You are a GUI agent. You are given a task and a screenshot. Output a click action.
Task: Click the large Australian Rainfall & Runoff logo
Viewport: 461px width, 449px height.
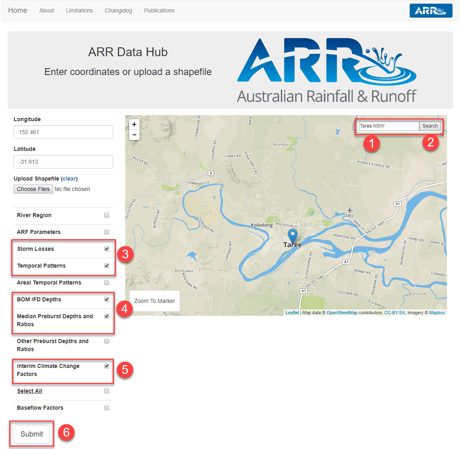(327, 71)
